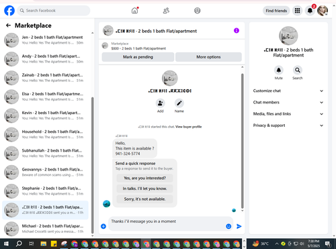The height and width of the screenshot is (249, 336).
Task: Focus the Search Facebook field
Action: pos(54,11)
